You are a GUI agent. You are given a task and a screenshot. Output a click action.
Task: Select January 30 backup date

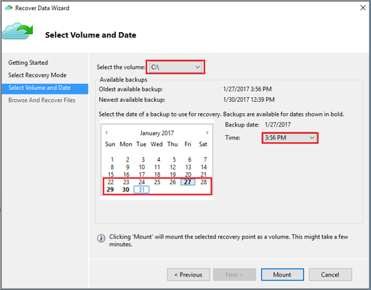[x=126, y=190]
